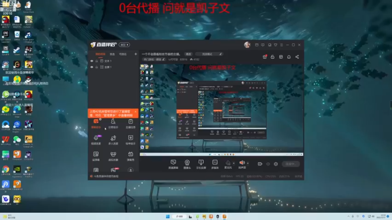This screenshot has width=392, height=220.
Task: Click the layout window icon beside bell
Action: (281, 57)
